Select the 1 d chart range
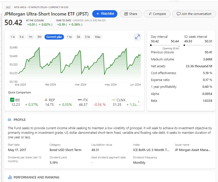Viewport: 218px width, 182px height. (12, 37)
